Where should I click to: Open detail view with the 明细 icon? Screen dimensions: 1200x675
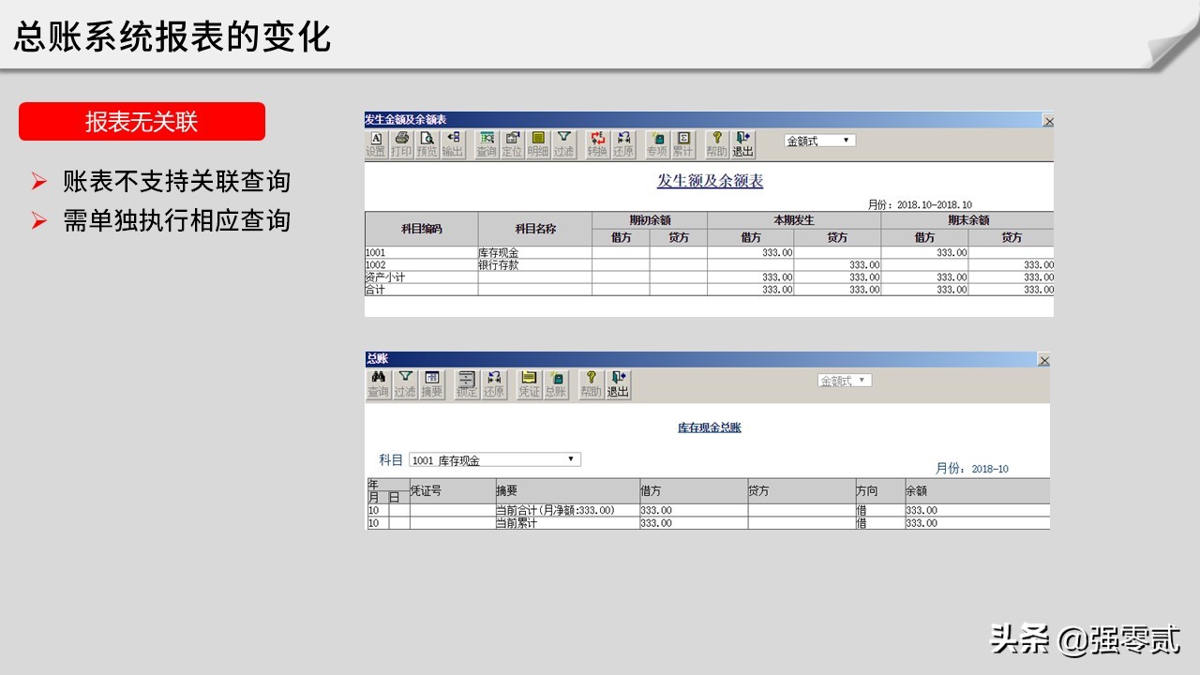click(537, 141)
